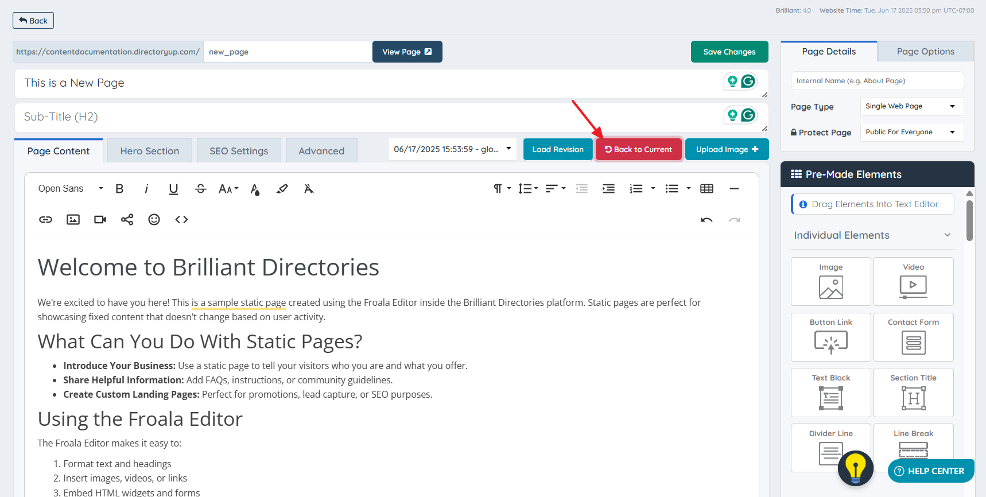
Task: Click Save Changes
Action: tap(729, 52)
